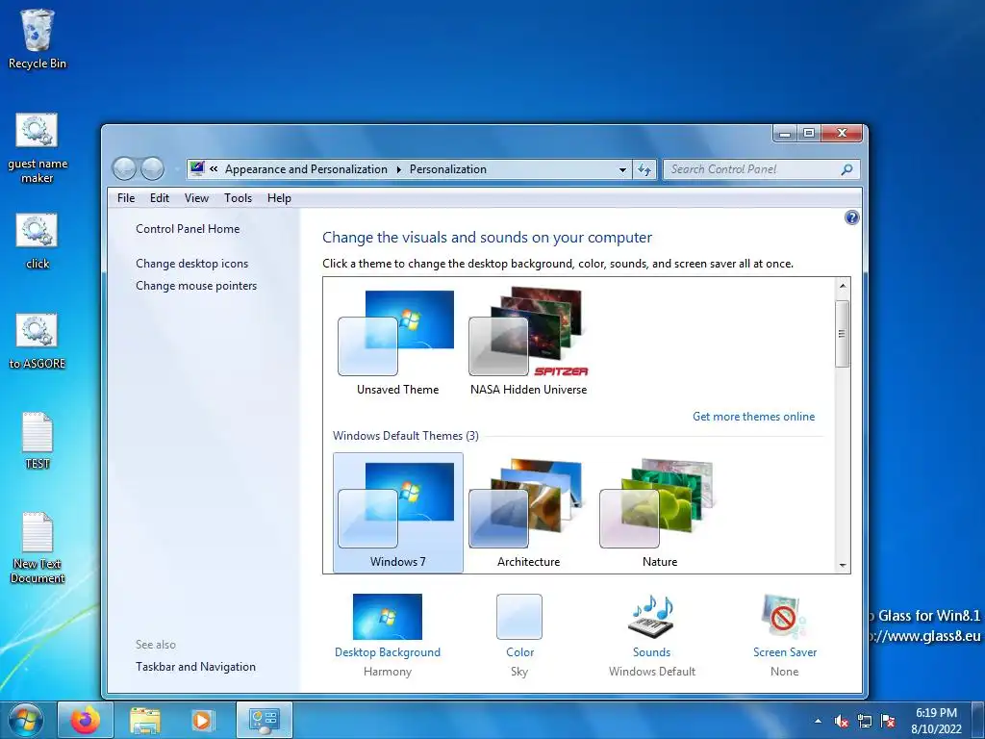Open the File menu
The height and width of the screenshot is (739, 985).
click(126, 198)
